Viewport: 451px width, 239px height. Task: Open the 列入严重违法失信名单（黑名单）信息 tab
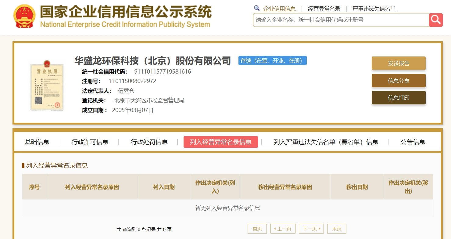point(326,142)
